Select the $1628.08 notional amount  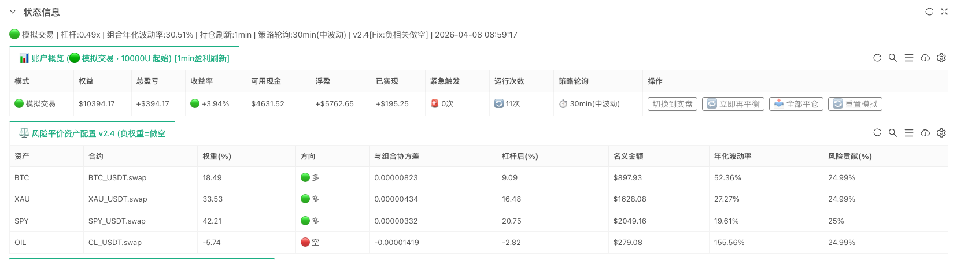click(630, 199)
